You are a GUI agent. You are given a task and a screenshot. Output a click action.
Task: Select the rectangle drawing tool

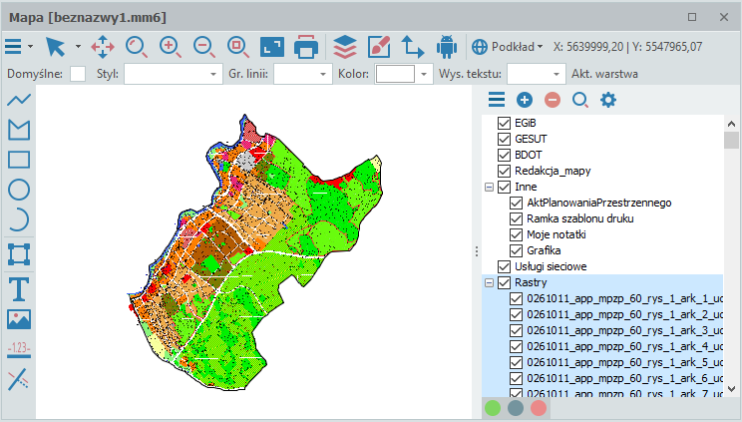(18, 160)
